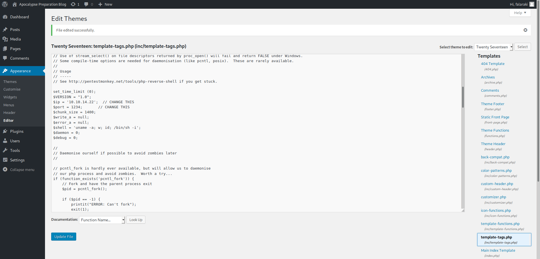Open the color-patterns.php file link
The image size is (540, 259).
coord(496,170)
